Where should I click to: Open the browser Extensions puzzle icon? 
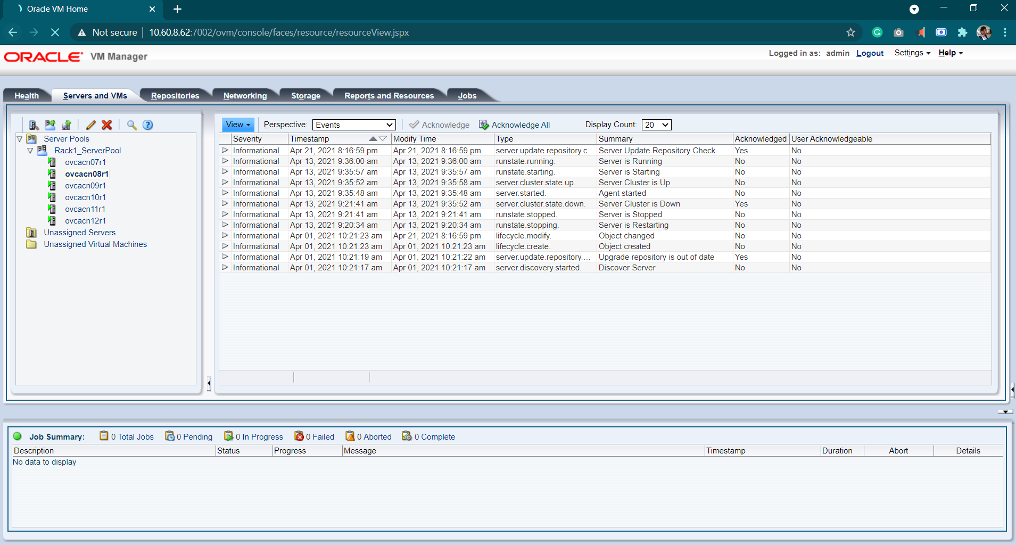click(962, 32)
